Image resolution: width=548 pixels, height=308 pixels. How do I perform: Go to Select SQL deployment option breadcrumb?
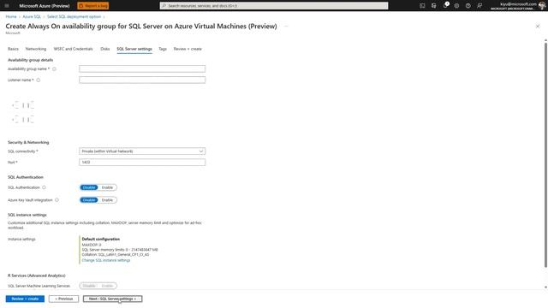(74, 17)
